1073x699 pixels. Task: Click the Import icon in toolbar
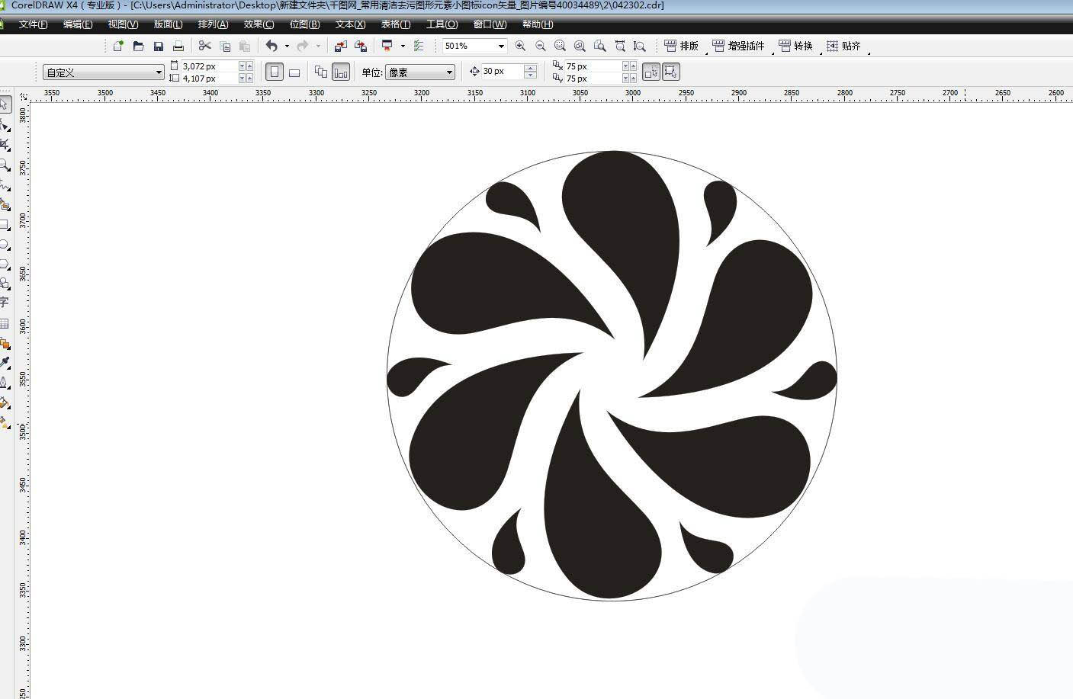[341, 46]
